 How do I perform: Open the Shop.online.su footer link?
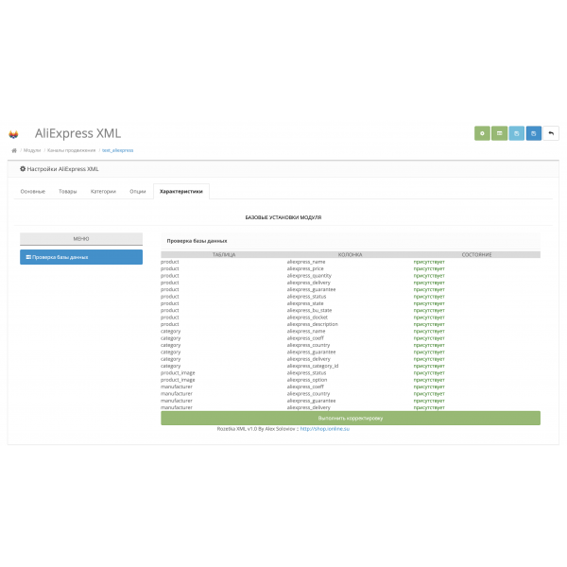325,429
